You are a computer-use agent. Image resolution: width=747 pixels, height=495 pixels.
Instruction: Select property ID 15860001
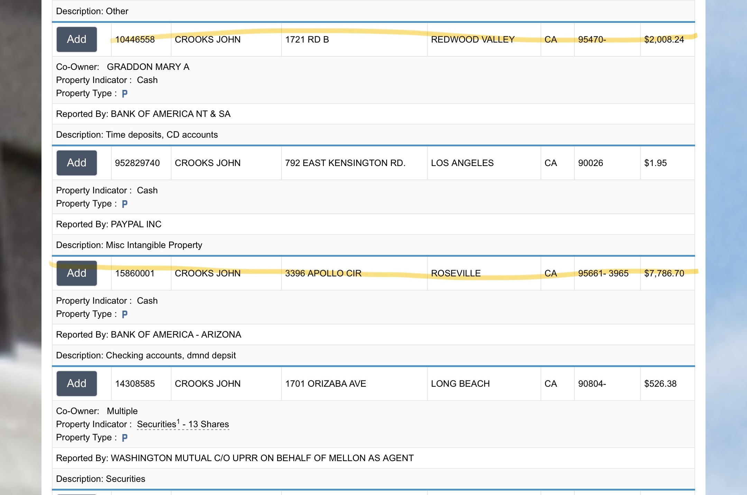click(x=135, y=274)
